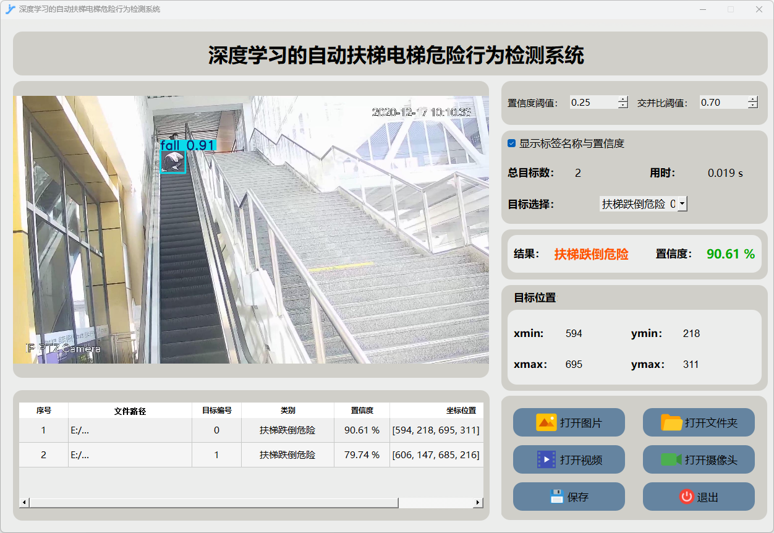Click the confidence threshold input field showing 0.25

pos(592,103)
